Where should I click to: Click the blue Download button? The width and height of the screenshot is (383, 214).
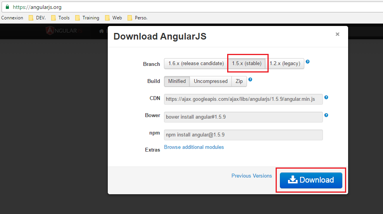pyautogui.click(x=311, y=180)
